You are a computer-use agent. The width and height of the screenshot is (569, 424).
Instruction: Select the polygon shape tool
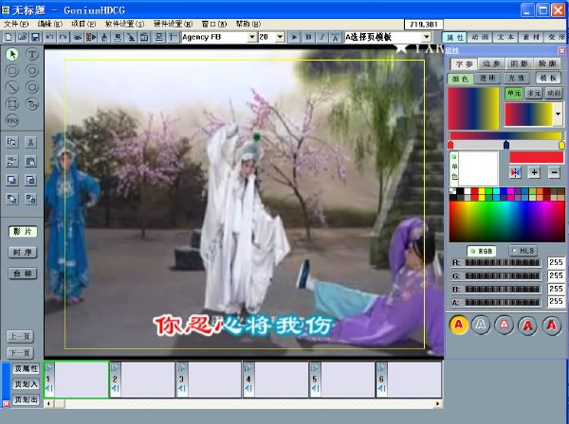click(32, 87)
